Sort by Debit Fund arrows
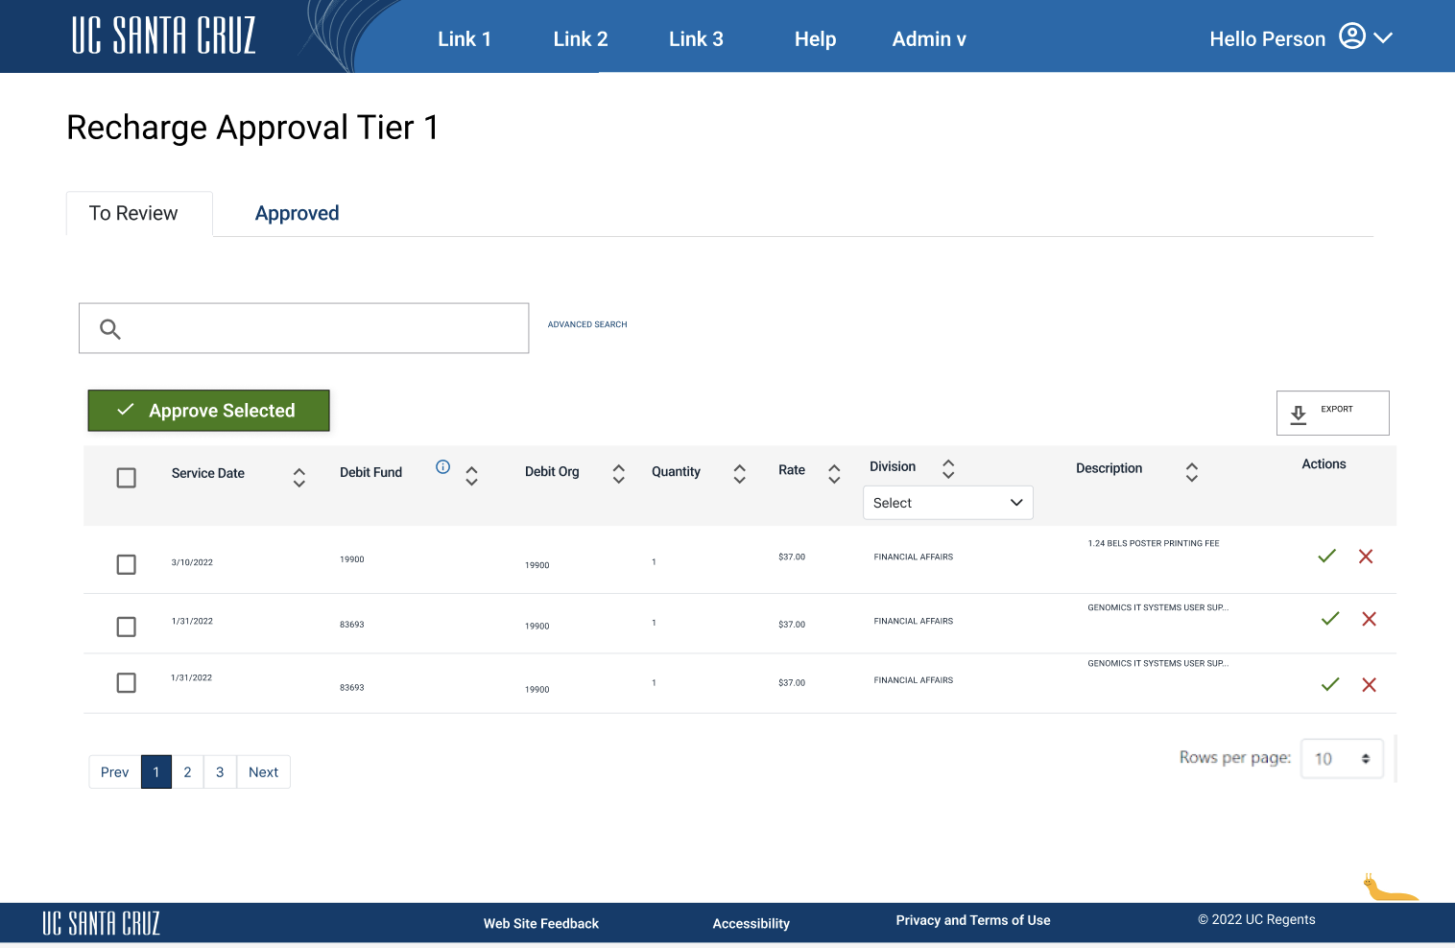Viewport: 1455px width, 948px height. click(x=471, y=476)
